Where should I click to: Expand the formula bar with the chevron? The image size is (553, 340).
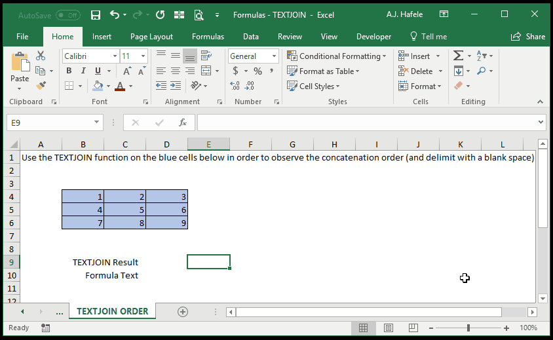click(x=541, y=123)
